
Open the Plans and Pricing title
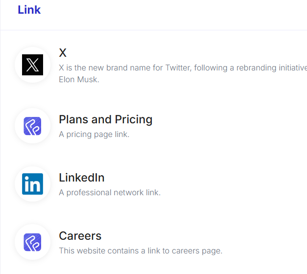tap(105, 119)
